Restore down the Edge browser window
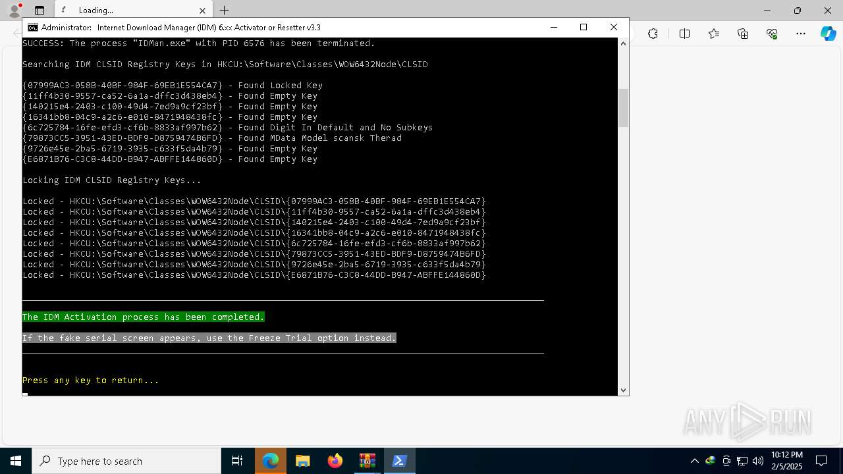 coord(798,11)
